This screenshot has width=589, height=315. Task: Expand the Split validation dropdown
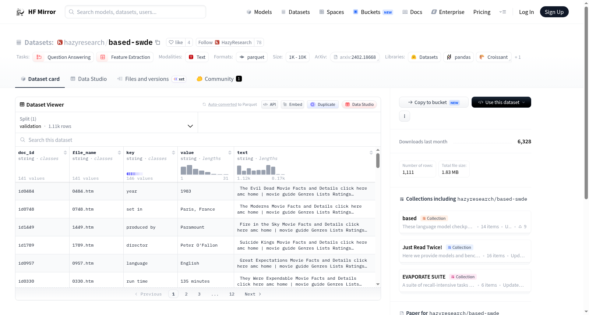click(x=106, y=122)
